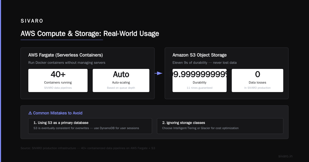The image size is (309, 162).
Task: Click the 'S3 is eventually consistent for overwrites' note
Action: point(86,128)
